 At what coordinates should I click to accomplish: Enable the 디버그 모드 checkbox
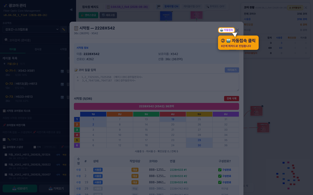[4, 140]
